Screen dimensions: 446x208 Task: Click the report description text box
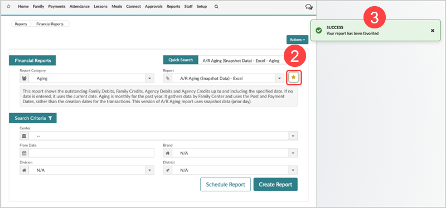(159, 96)
